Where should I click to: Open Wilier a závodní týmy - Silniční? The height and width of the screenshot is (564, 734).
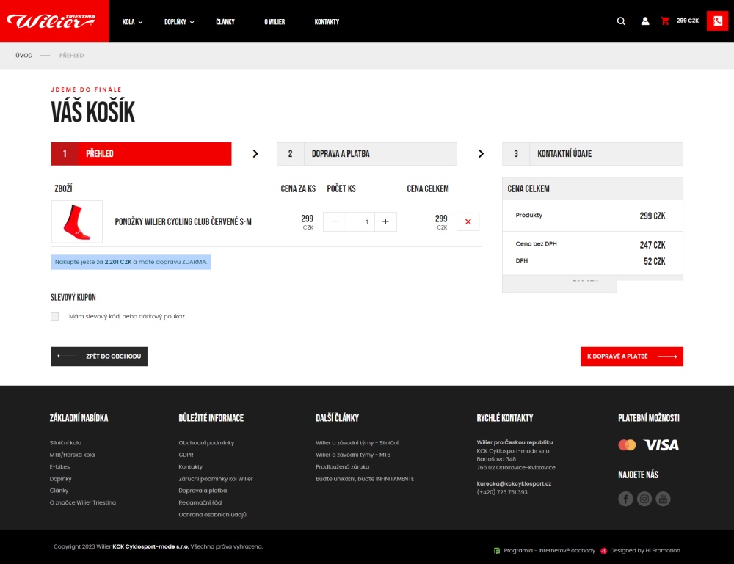tap(357, 443)
